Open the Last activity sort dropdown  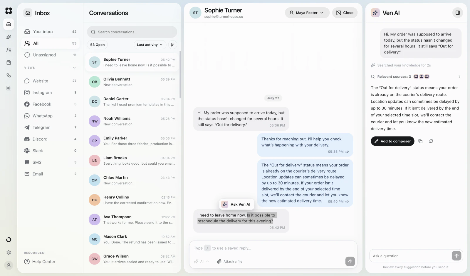tap(150, 45)
